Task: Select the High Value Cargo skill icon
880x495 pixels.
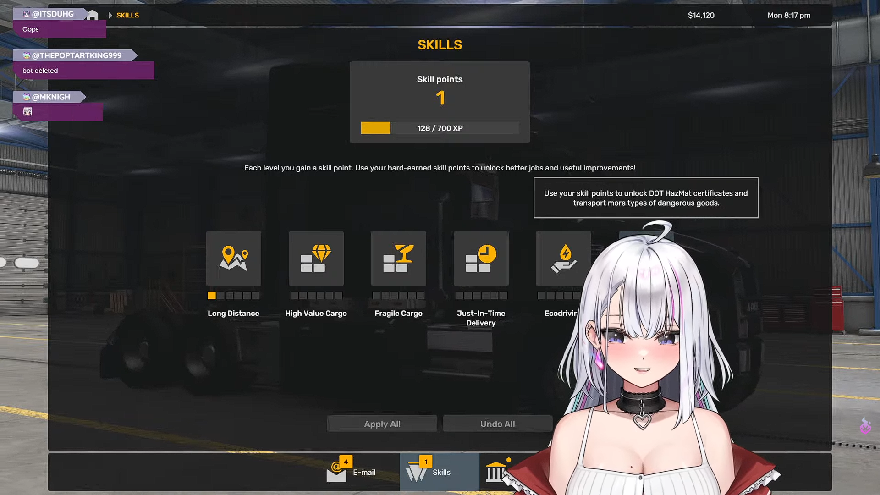Action: pyautogui.click(x=316, y=258)
